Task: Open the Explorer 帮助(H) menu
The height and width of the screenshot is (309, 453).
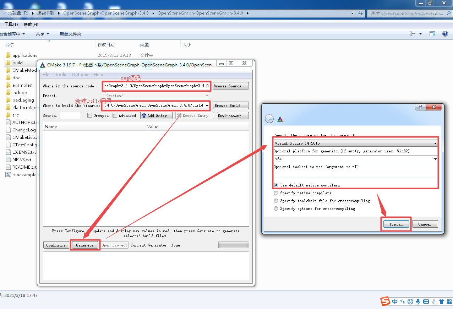Action: [x=31, y=24]
